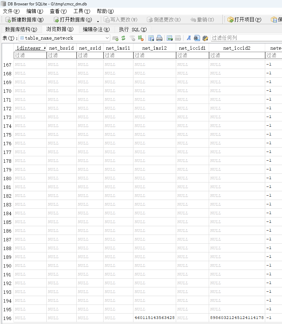
Task: Click the net_imsi1 column header
Action: click(x=118, y=48)
